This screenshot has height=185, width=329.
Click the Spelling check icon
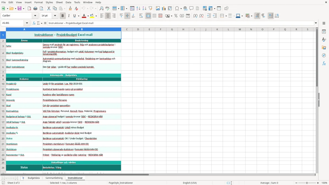[107, 8]
